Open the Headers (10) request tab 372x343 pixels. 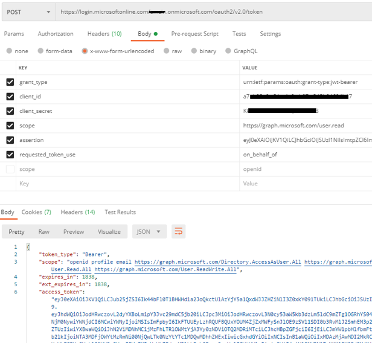click(x=104, y=34)
